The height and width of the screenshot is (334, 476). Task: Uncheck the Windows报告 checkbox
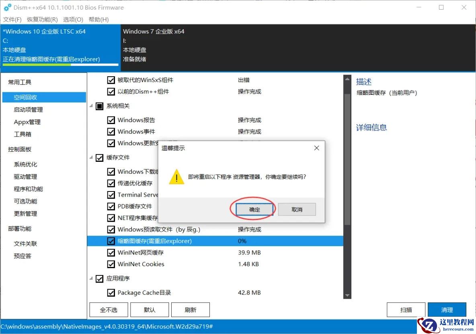(111, 120)
